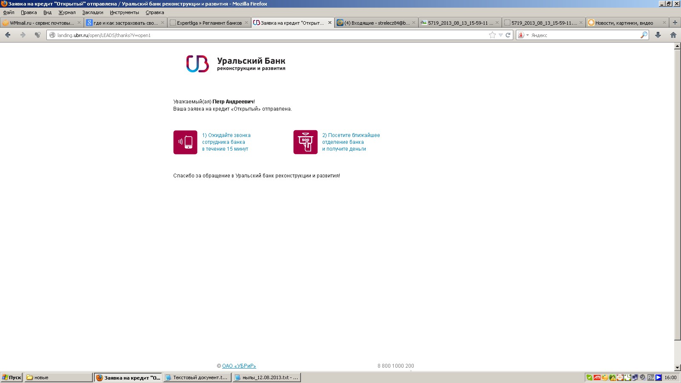Image resolution: width=681 pixels, height=383 pixels.
Task: Click the Ru language indicator
Action: [x=651, y=377]
